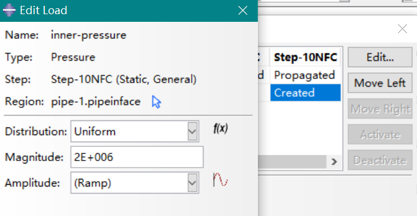Click the Magnitude input field

[x=137, y=157]
